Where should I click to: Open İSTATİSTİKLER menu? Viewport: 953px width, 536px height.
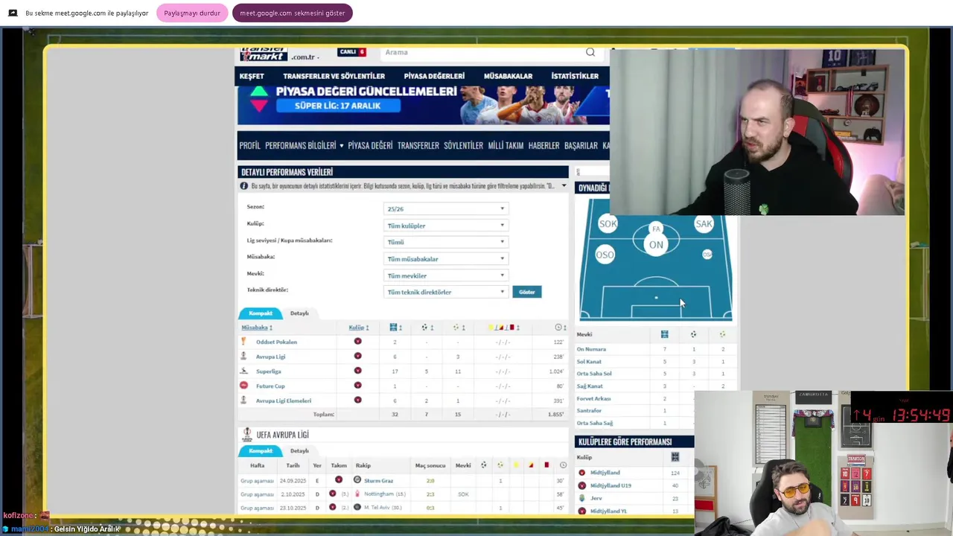click(575, 76)
